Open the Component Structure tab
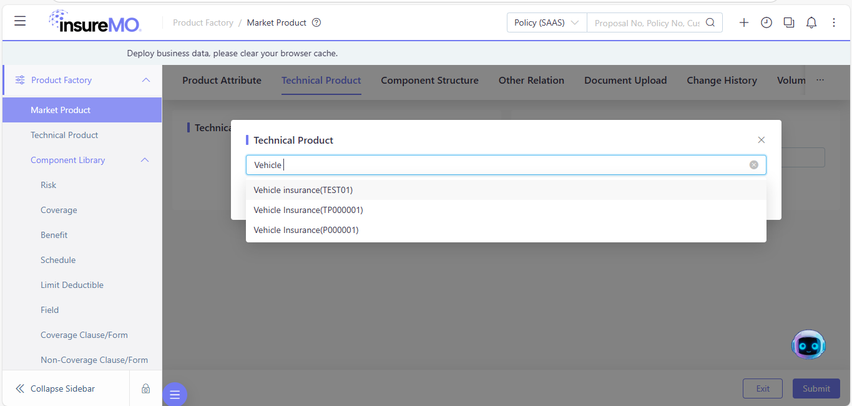This screenshot has width=852, height=406. 429,80
